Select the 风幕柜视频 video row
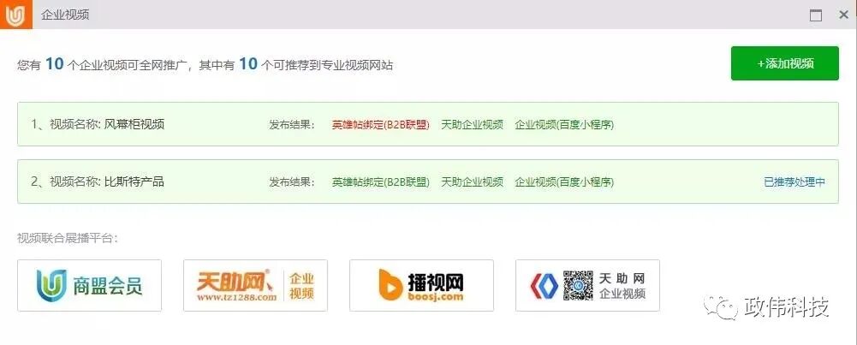Viewport: 857px width, 345px height. (428, 124)
